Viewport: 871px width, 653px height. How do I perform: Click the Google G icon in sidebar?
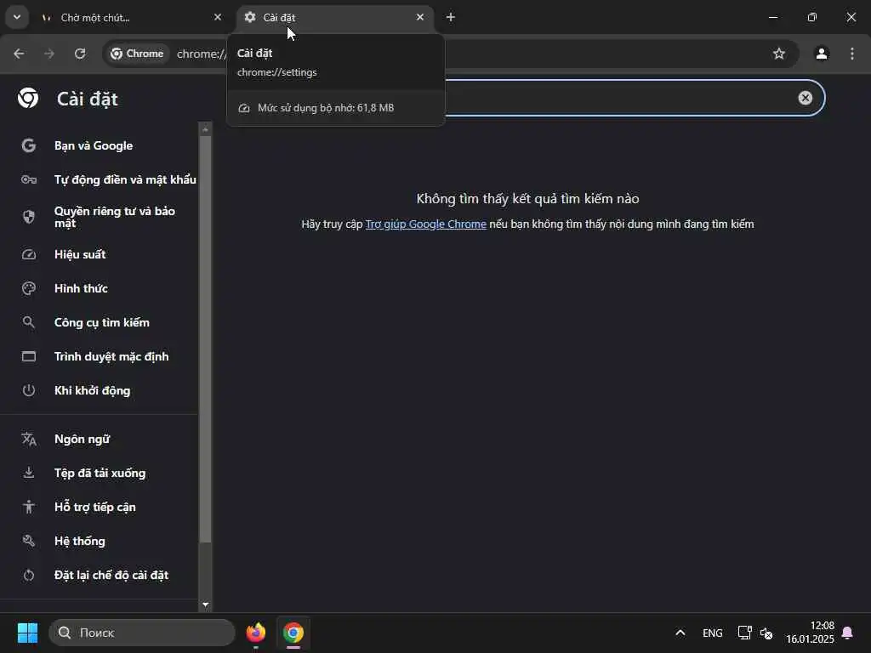click(28, 145)
